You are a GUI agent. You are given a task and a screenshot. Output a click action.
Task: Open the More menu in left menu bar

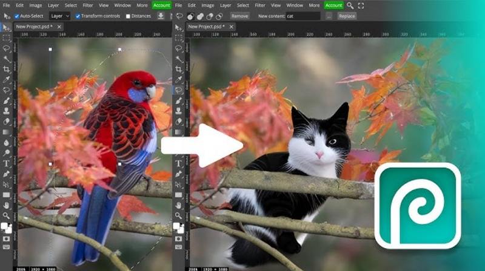[x=142, y=5]
